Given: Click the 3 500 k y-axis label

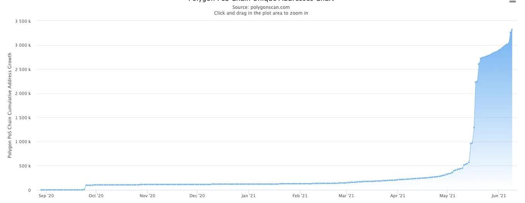Looking at the screenshot, I should click(23, 21).
